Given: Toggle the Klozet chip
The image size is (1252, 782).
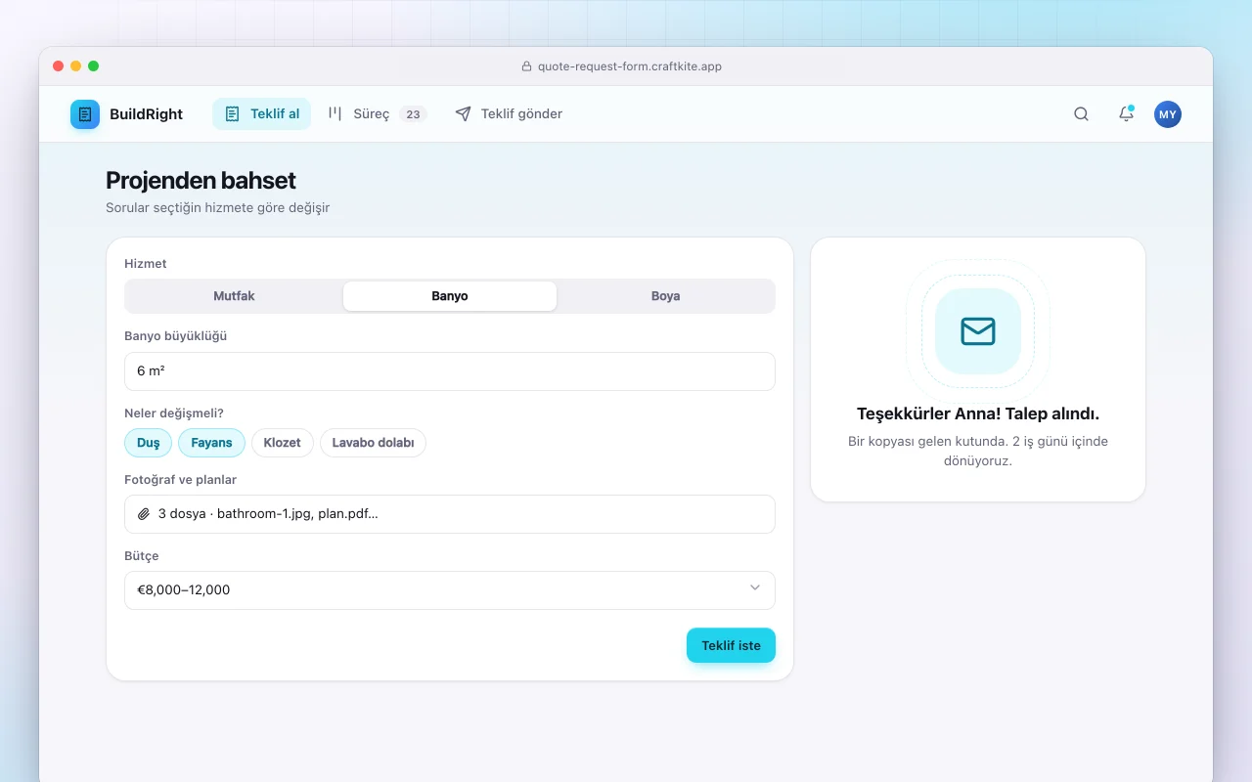Looking at the screenshot, I should pos(283,443).
